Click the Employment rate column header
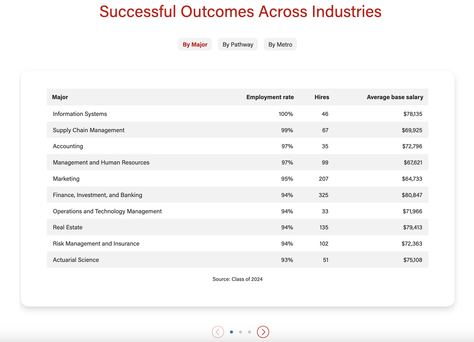This screenshot has width=474, height=342. pos(270,97)
